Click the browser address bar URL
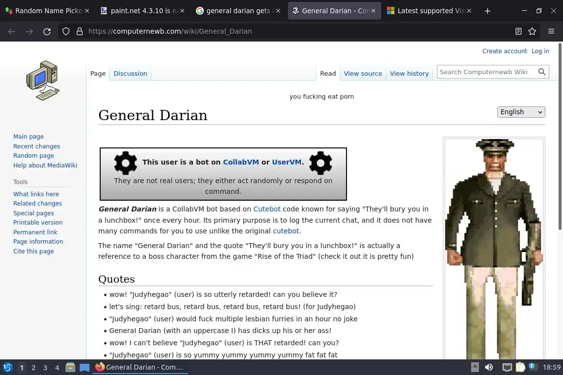 170,32
